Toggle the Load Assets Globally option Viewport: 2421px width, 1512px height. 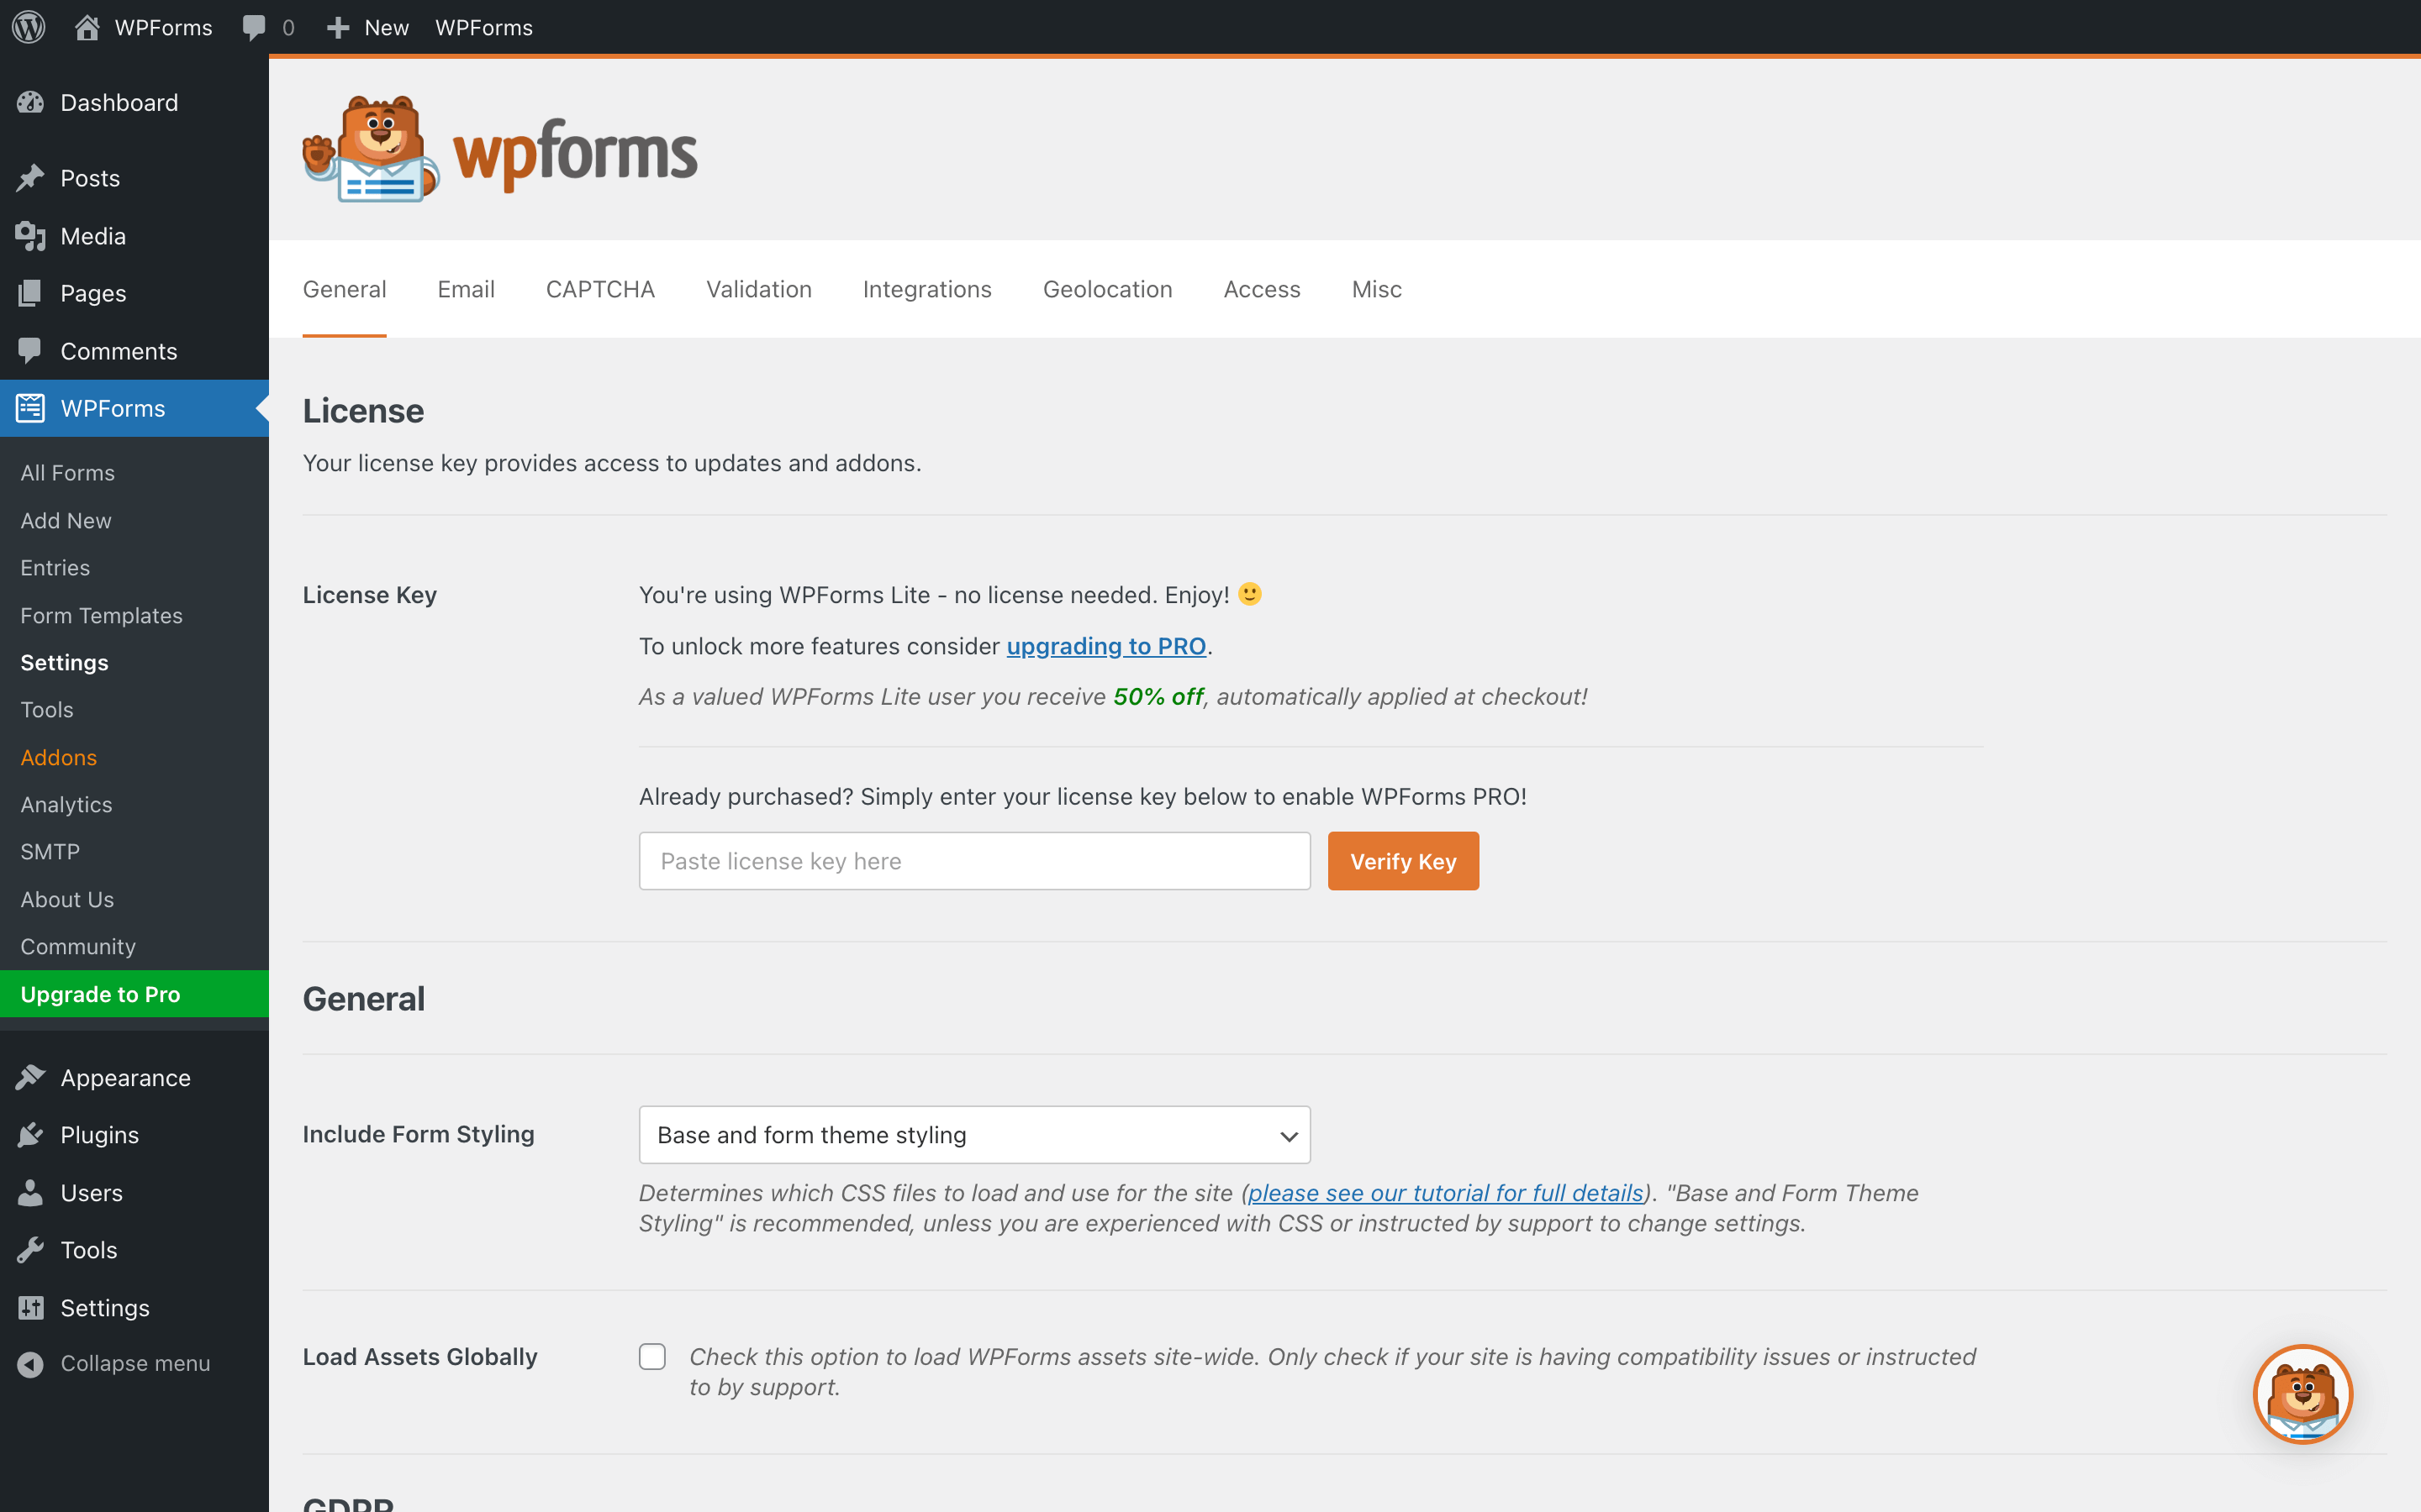(654, 1357)
